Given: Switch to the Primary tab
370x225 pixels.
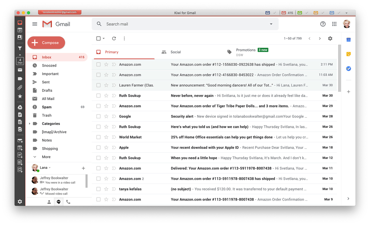Looking at the screenshot, I should (x=124, y=52).
